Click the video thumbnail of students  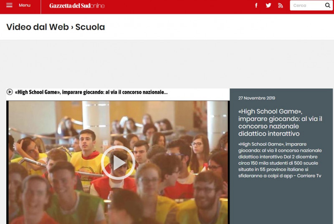(118, 162)
